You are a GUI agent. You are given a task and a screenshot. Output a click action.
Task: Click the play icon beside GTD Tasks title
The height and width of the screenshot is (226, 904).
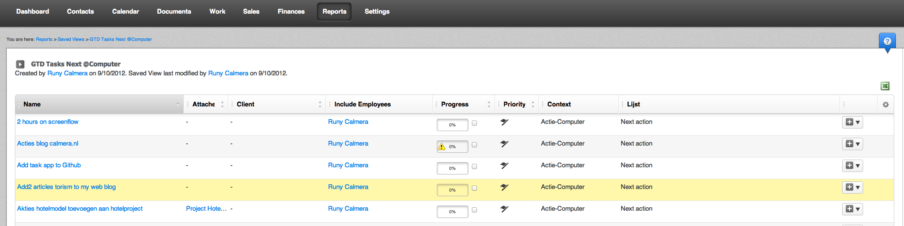[20, 64]
